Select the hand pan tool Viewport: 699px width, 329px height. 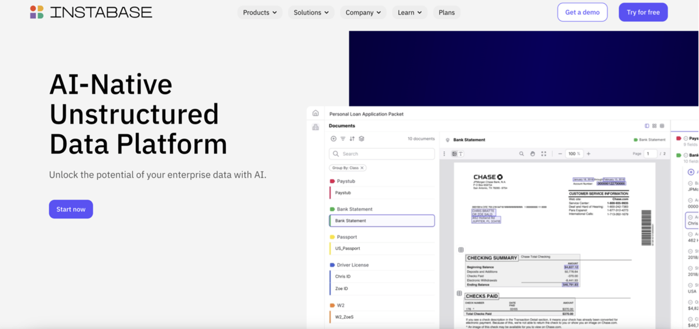click(x=532, y=153)
